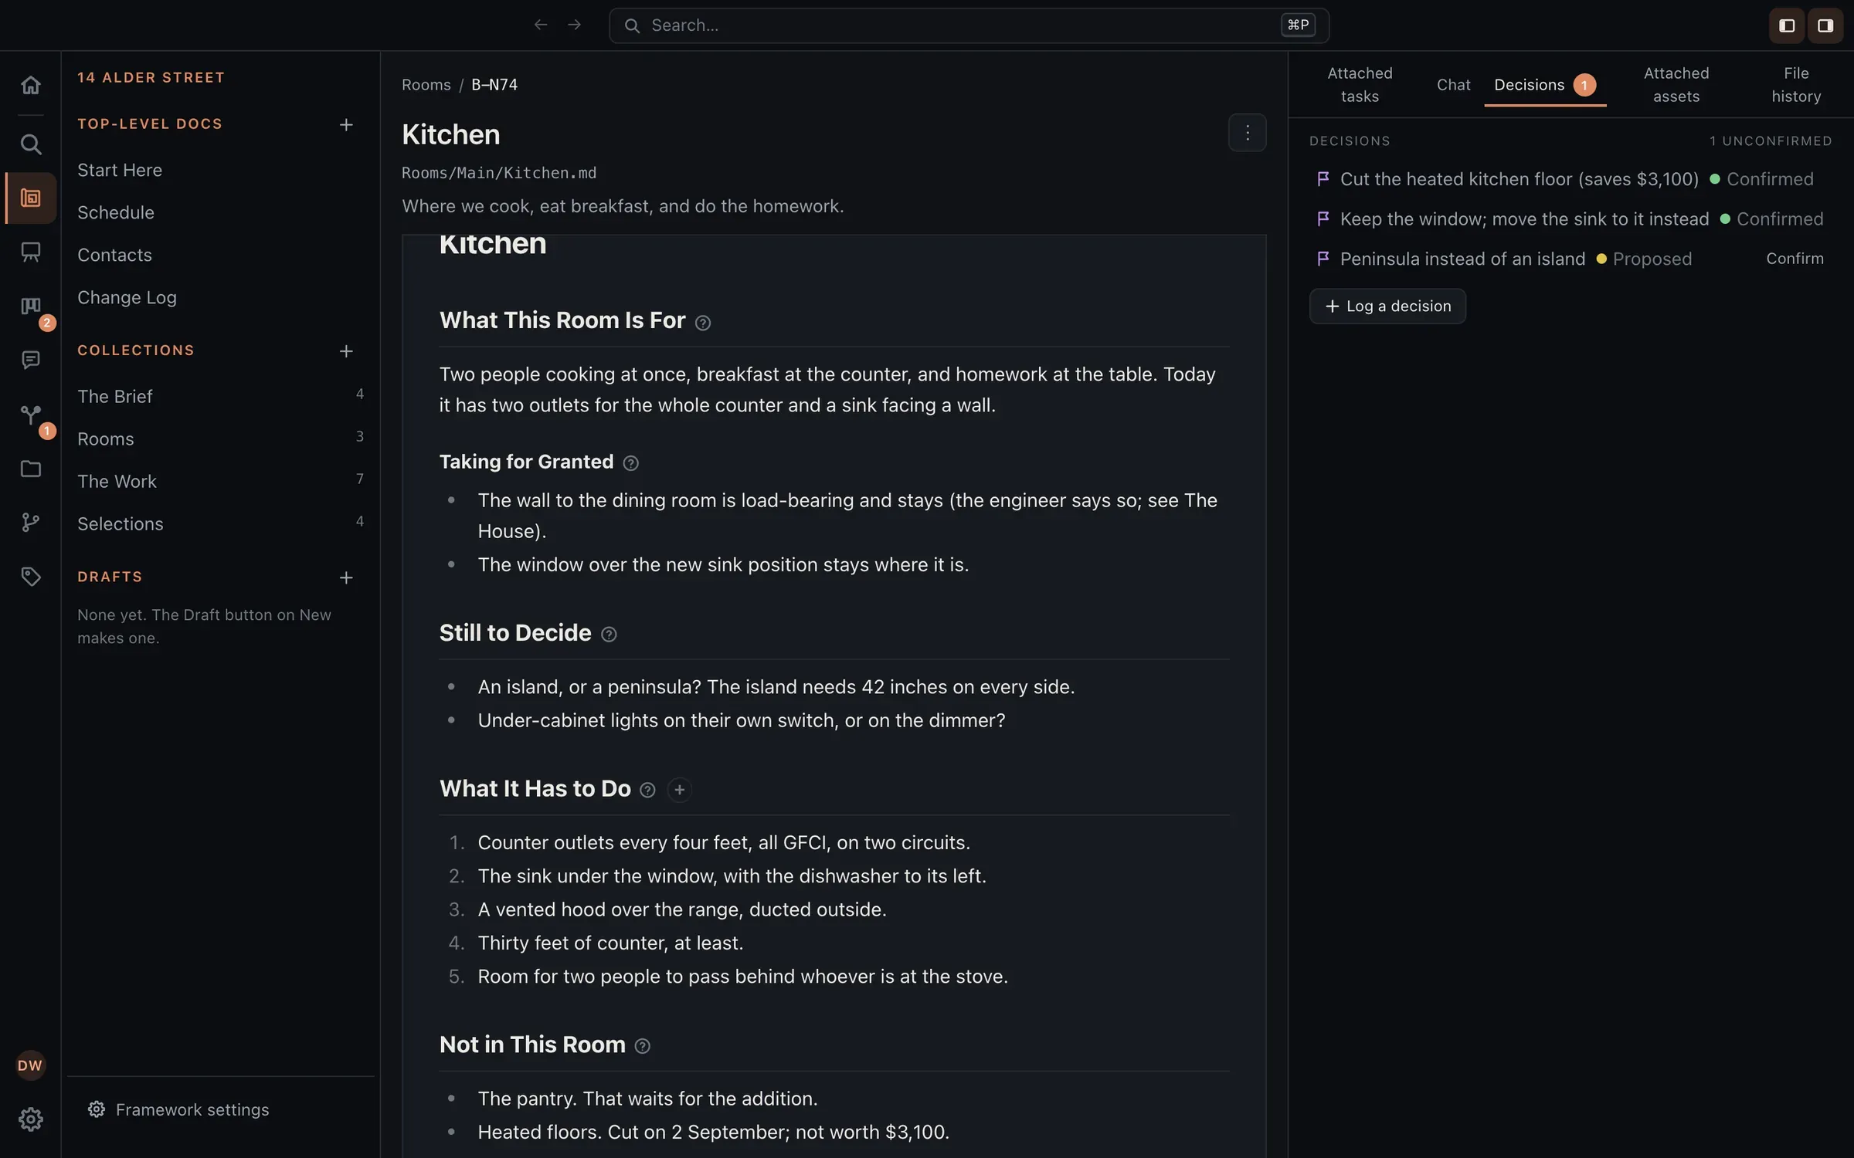Open the Kitchen document options menu
This screenshot has height=1158, width=1854.
[x=1247, y=133]
